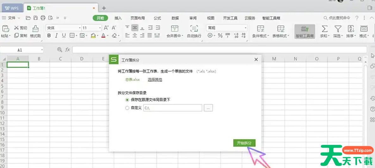This screenshot has height=168, width=375.
Task: Click the 选择其他 link in dialog
Action: pyautogui.click(x=155, y=80)
